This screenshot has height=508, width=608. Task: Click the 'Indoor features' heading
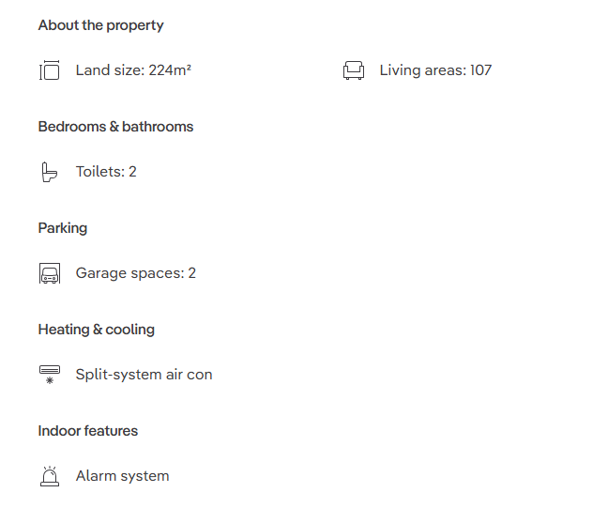tap(88, 431)
